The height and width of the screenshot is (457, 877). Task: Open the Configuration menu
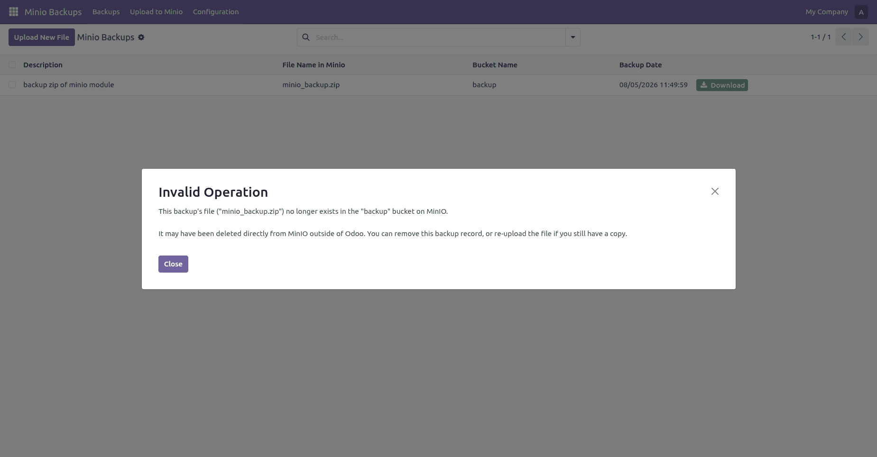(x=216, y=12)
